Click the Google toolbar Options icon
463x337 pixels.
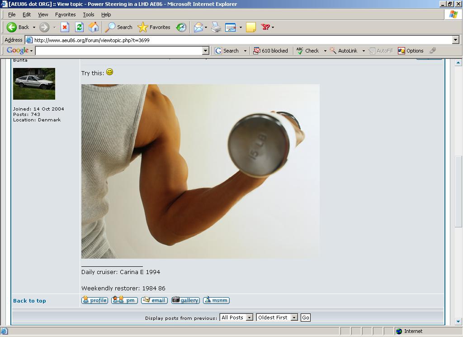tap(411, 51)
